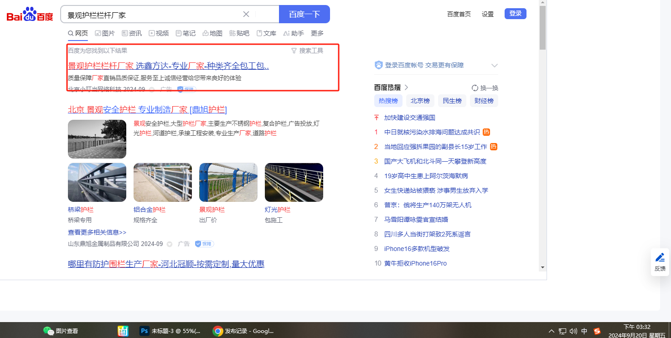Click the 景观护栏 blue railing thumbnail

tap(228, 182)
